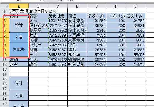The height and width of the screenshot is (107, 154).
Task: Click the 律师 position cell
Action: (77, 50)
